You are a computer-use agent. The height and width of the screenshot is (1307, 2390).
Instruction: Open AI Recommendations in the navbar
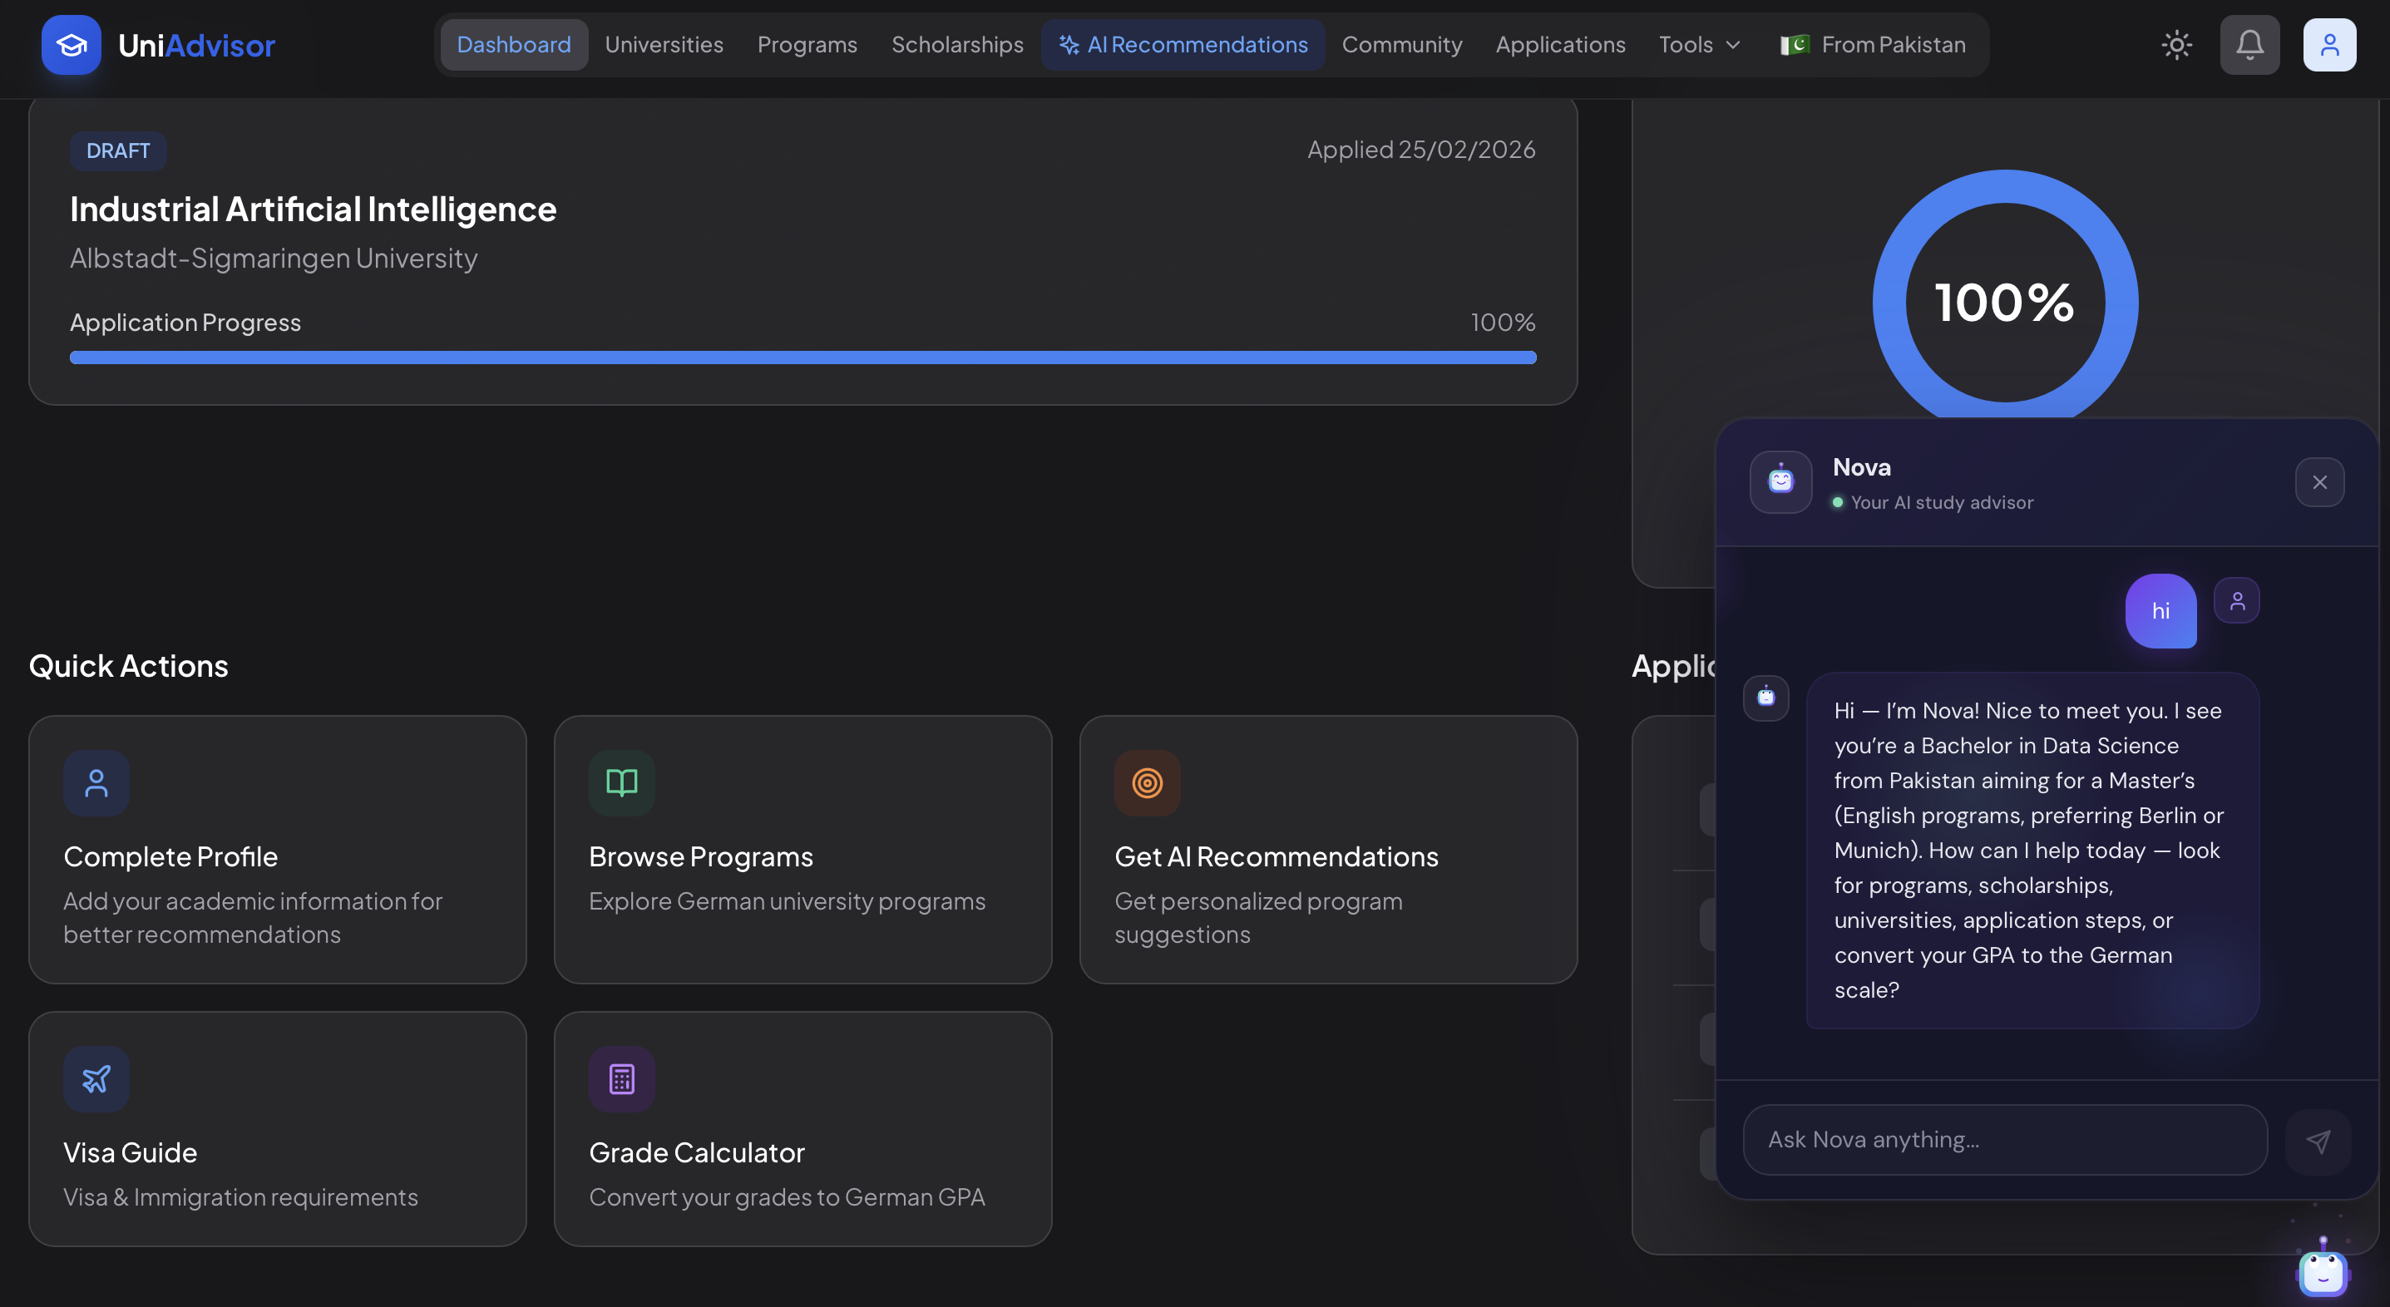coord(1183,45)
